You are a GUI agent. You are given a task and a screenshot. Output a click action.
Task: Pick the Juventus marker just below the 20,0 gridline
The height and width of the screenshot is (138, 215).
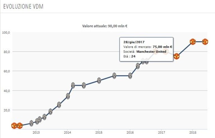(x=50, y=112)
